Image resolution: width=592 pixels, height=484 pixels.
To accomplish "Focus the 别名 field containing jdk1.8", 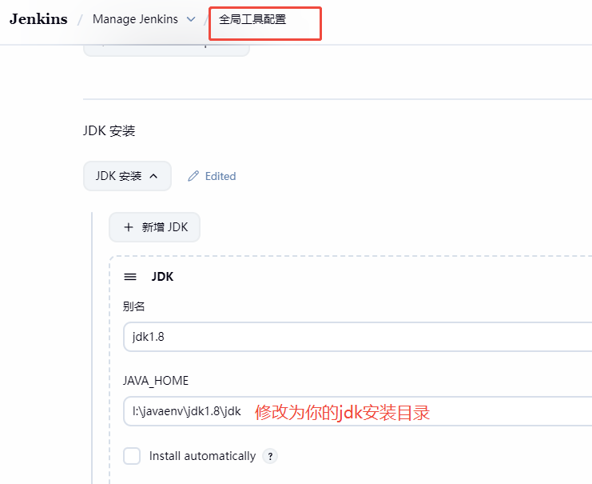I will [x=358, y=337].
